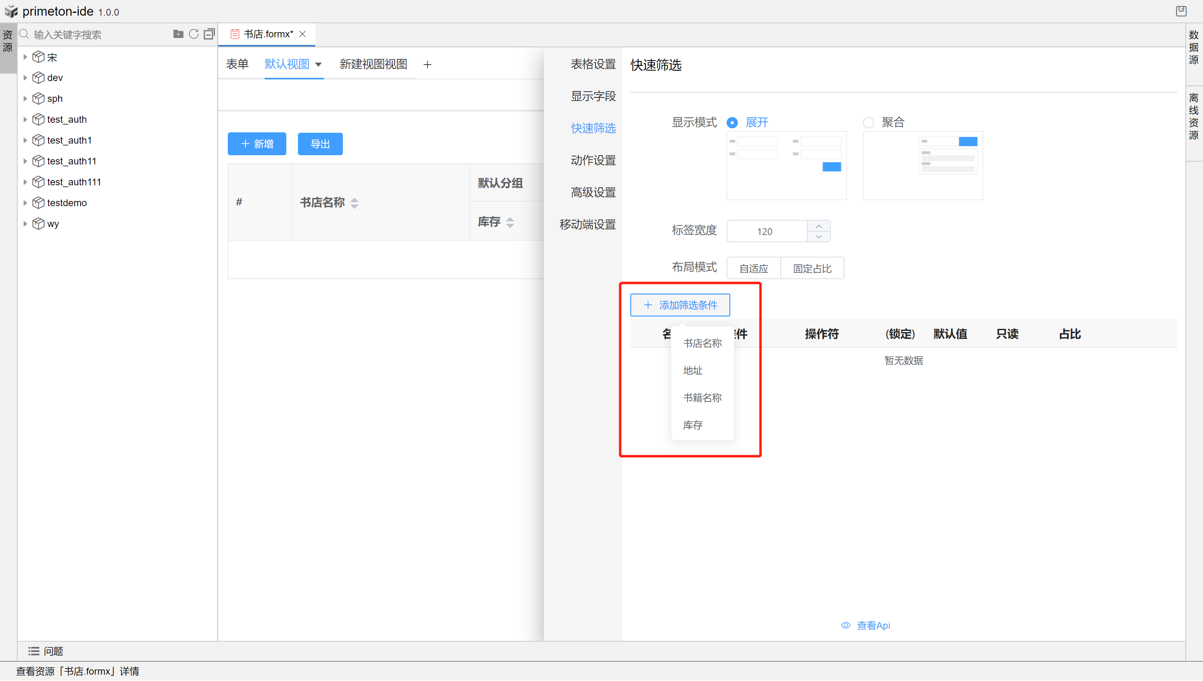Viewport: 1203px width, 681px height.
Task: Expand the wy tree node
Action: tap(25, 223)
